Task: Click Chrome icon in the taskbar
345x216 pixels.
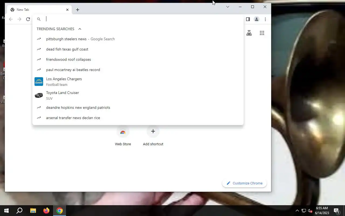Action: [60, 211]
